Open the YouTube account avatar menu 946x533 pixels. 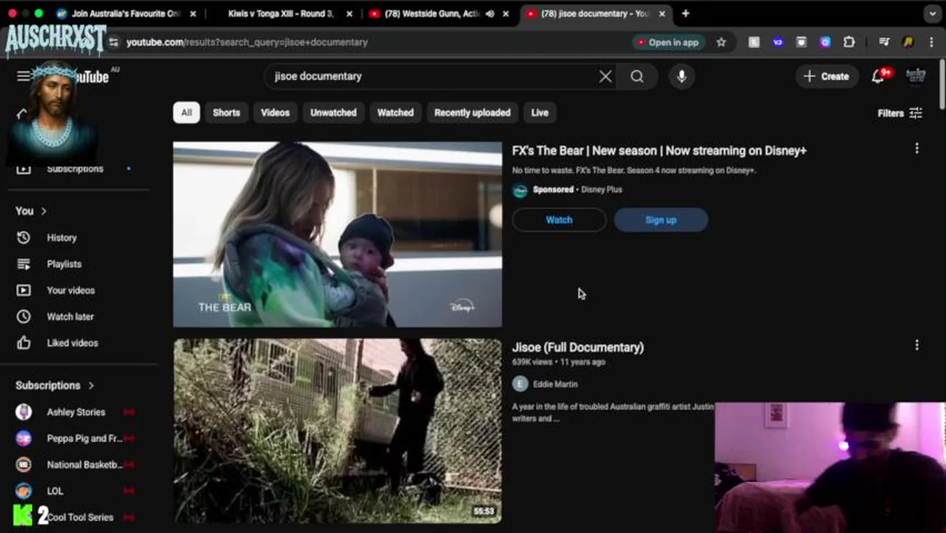pyautogui.click(x=916, y=76)
